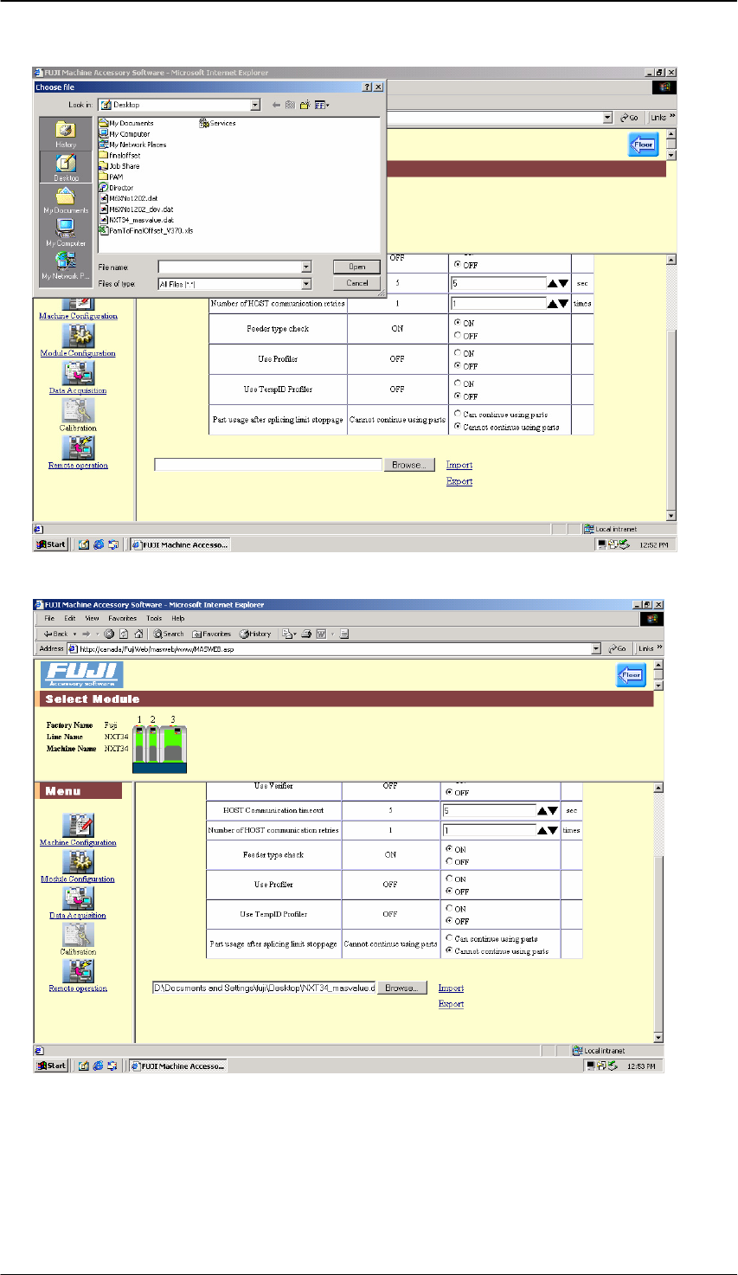Click Start button on 12:53 PM taskbar

(x=51, y=1066)
